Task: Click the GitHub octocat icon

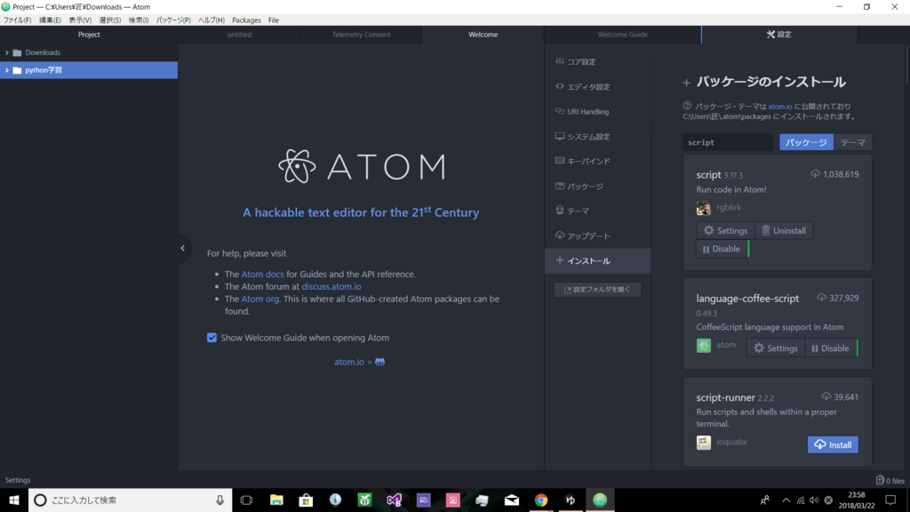Action: [x=379, y=362]
